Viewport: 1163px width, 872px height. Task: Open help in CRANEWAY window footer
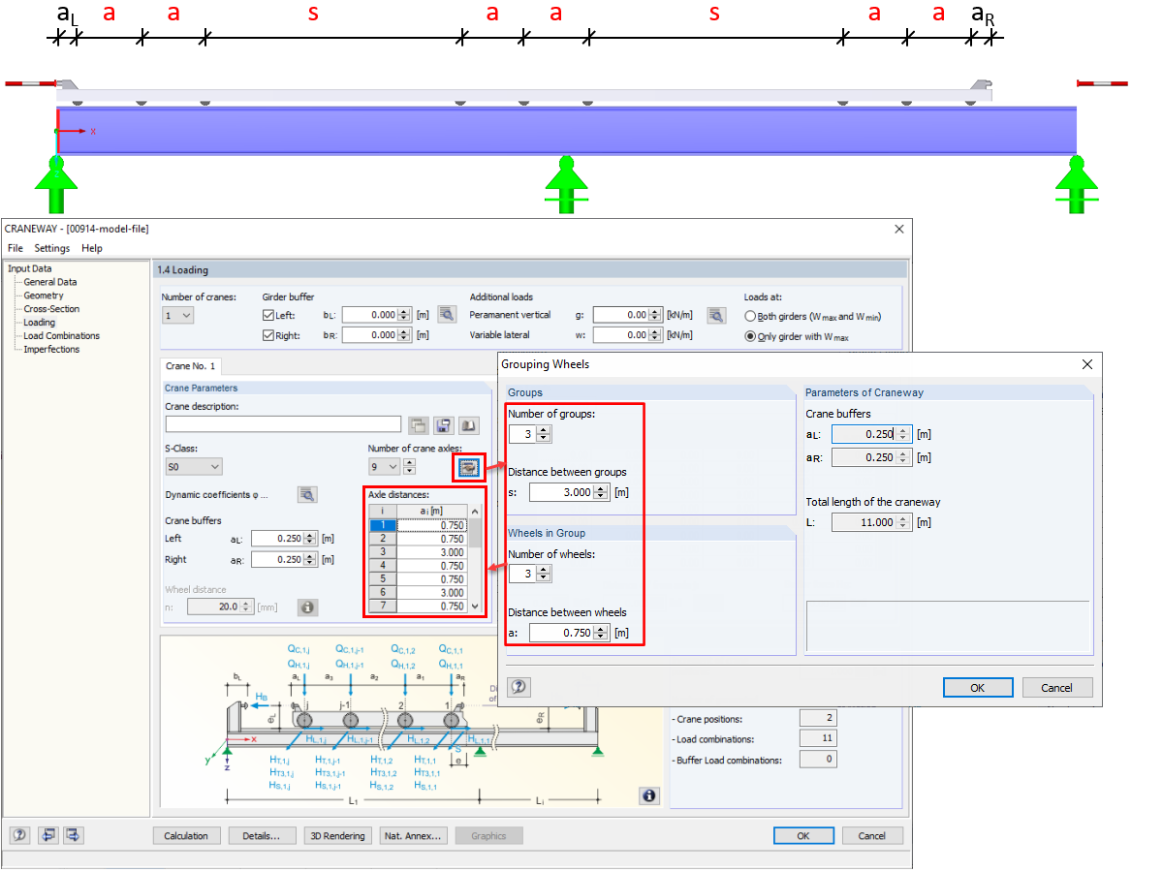(19, 835)
